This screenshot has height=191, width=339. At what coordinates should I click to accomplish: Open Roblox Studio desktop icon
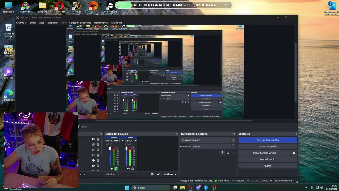click(x=110, y=7)
